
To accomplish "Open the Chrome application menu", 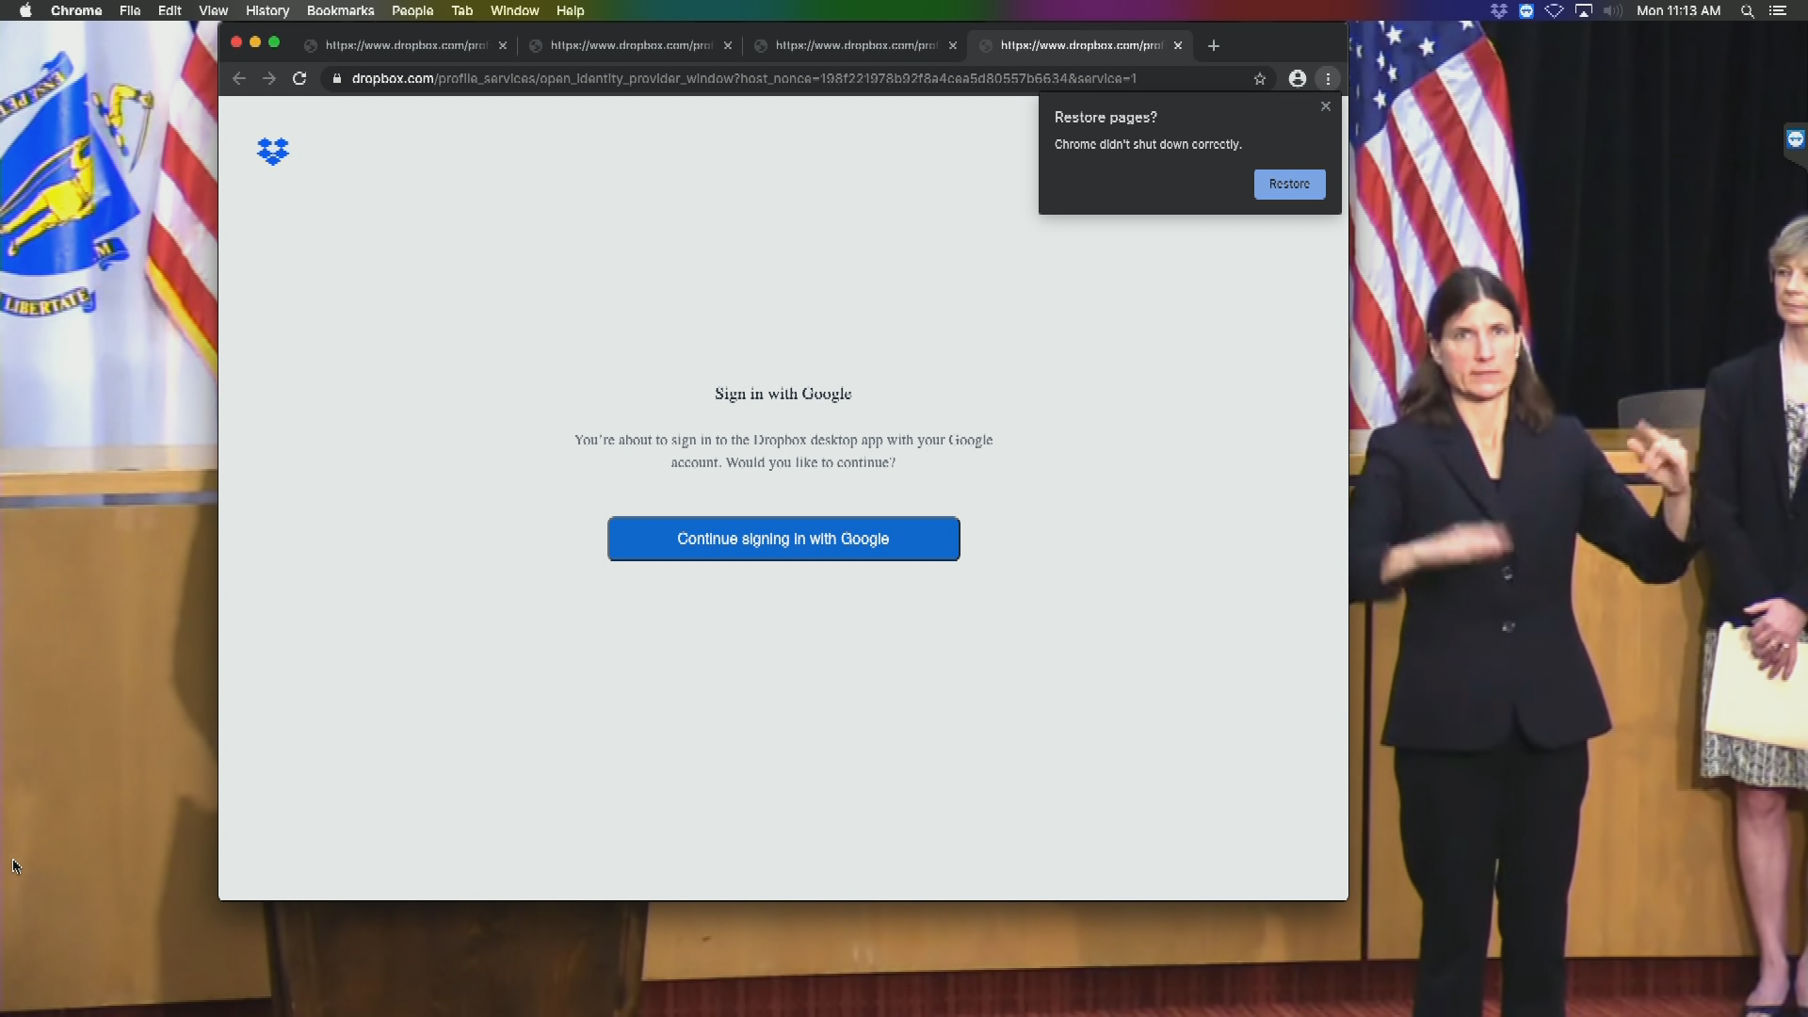I will [x=76, y=10].
